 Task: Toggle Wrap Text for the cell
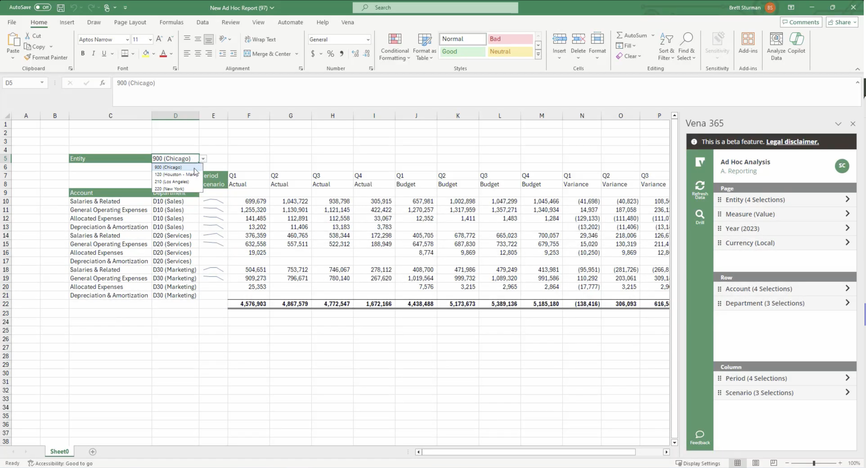coord(260,40)
